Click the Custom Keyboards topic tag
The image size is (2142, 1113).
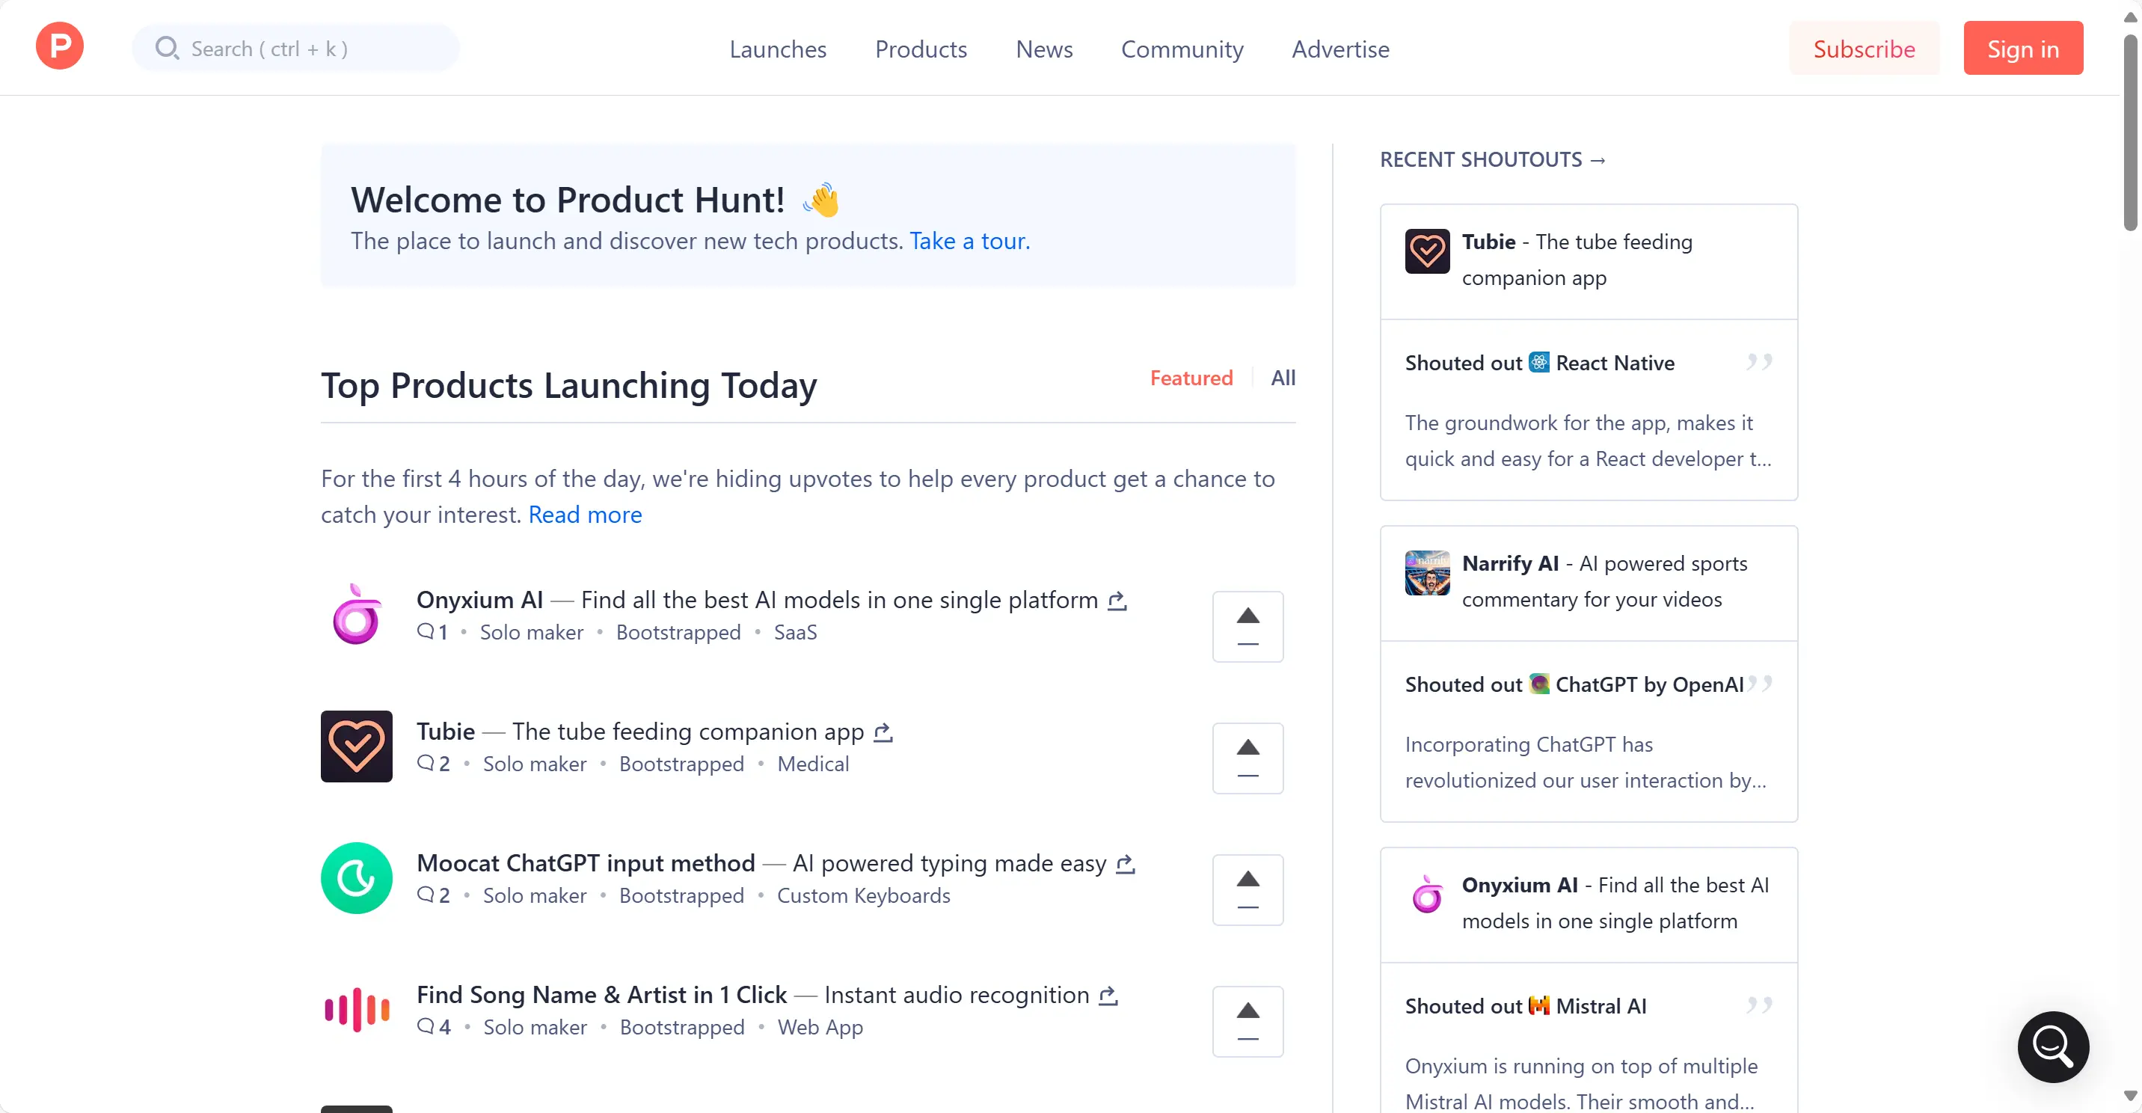point(863,895)
